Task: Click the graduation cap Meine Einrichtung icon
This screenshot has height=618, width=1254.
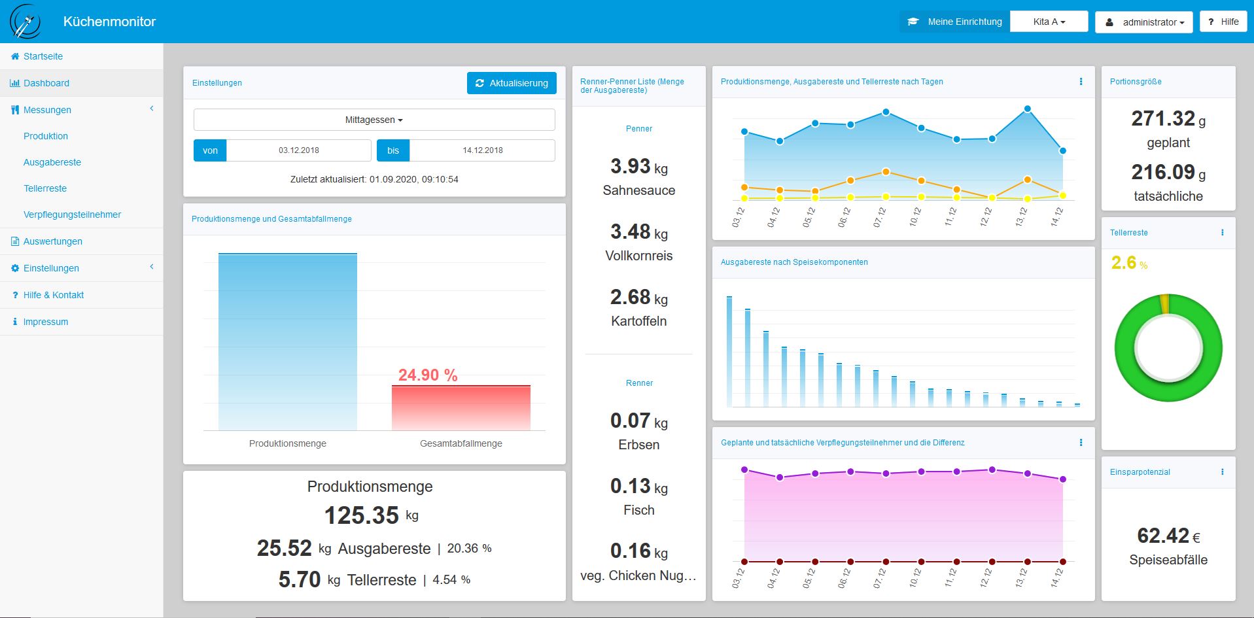Action: 913,22
